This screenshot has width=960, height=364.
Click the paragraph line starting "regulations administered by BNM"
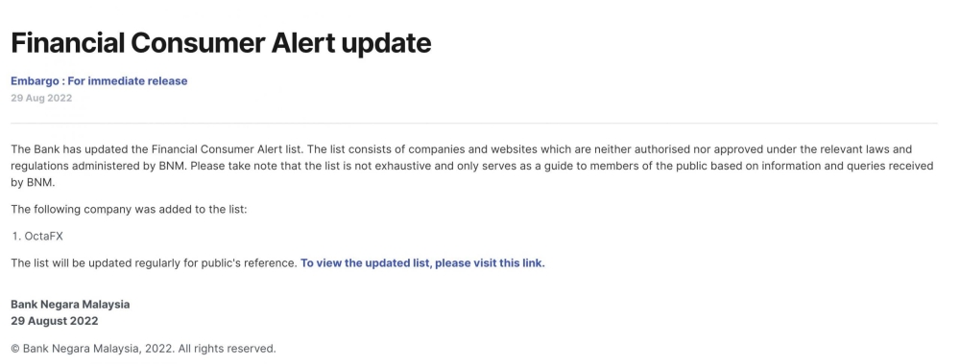coord(472,166)
